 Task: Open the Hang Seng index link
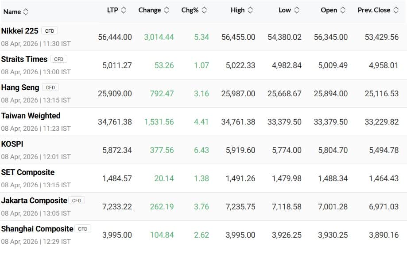[x=20, y=87]
